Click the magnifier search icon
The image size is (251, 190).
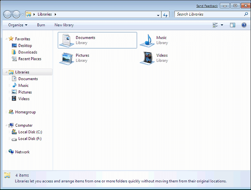pos(246,14)
